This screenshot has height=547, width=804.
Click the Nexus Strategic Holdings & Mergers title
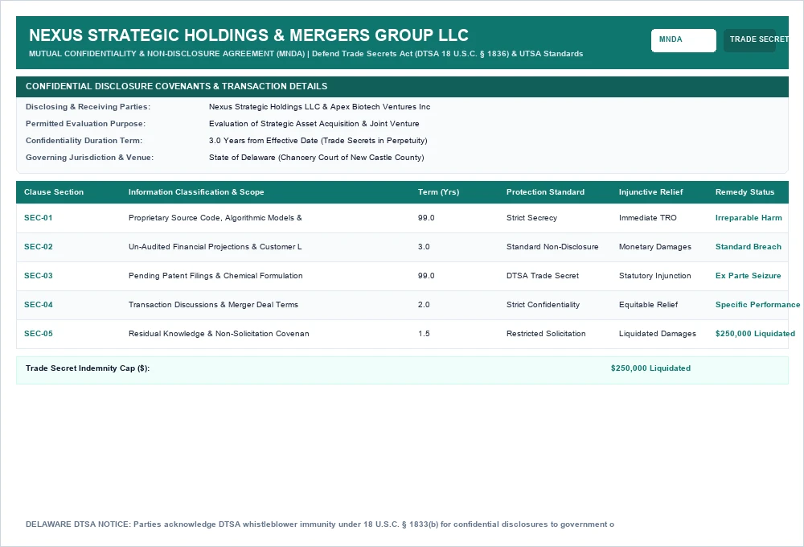(248, 35)
